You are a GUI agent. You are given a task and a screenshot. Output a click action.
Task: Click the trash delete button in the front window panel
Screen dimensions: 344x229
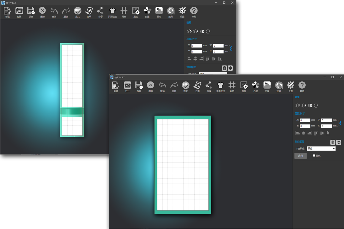pos(333,142)
